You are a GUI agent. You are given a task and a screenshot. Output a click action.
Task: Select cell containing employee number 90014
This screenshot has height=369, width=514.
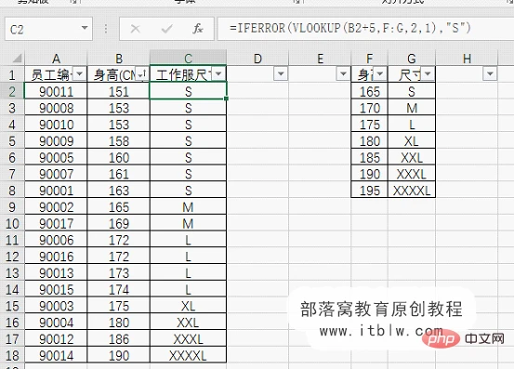click(57, 356)
